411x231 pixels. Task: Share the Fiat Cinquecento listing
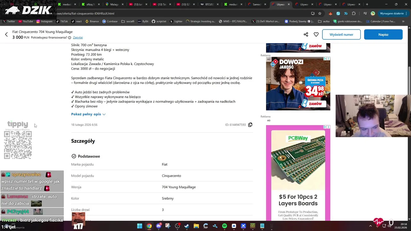point(306,34)
